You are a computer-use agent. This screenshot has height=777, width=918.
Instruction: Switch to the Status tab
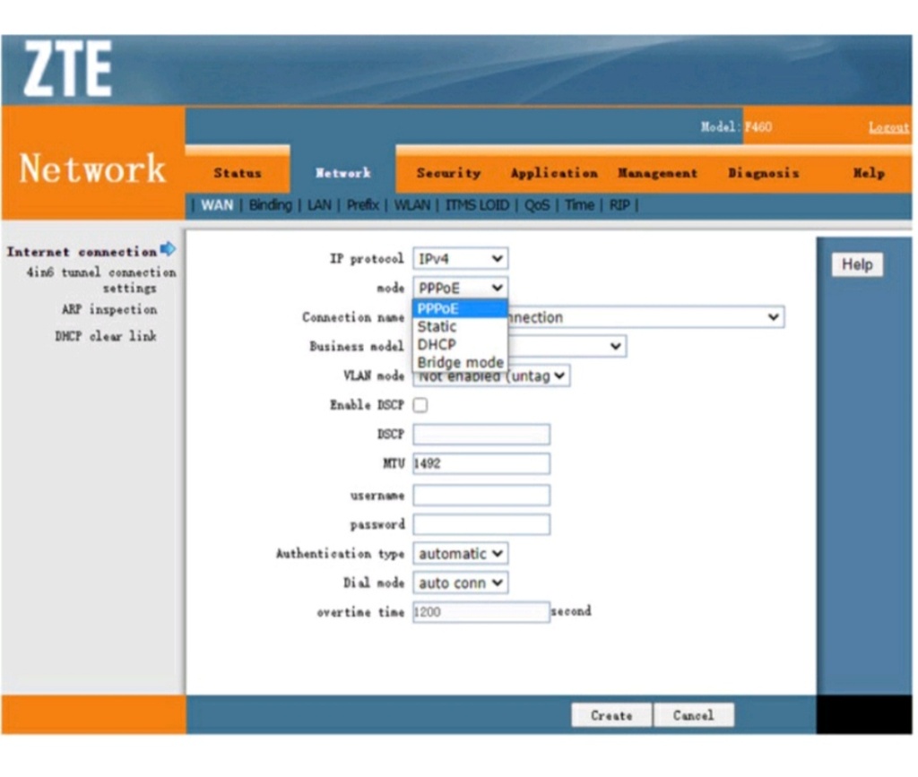tap(237, 173)
